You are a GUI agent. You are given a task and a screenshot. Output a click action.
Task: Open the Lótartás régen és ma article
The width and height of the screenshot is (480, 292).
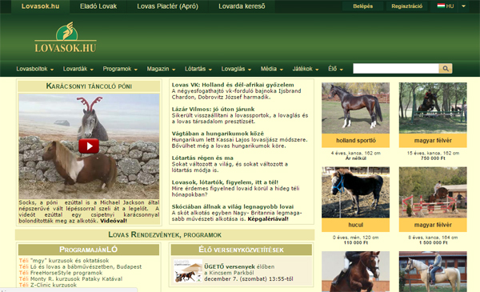(202, 158)
